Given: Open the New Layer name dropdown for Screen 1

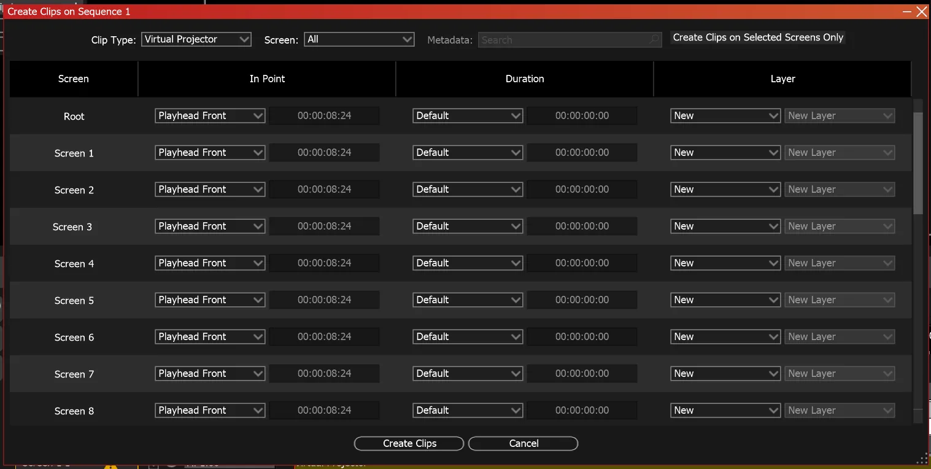Looking at the screenshot, I should pos(840,152).
